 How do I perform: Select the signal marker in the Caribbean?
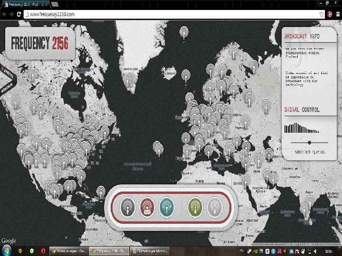(101, 192)
